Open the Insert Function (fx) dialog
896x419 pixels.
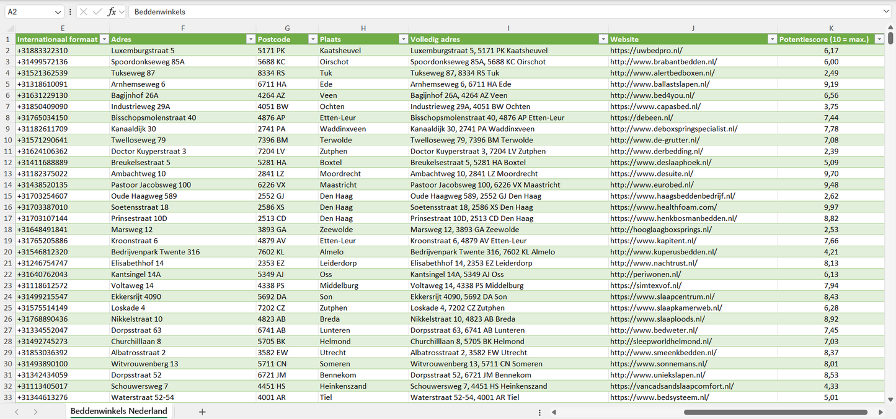(x=112, y=12)
